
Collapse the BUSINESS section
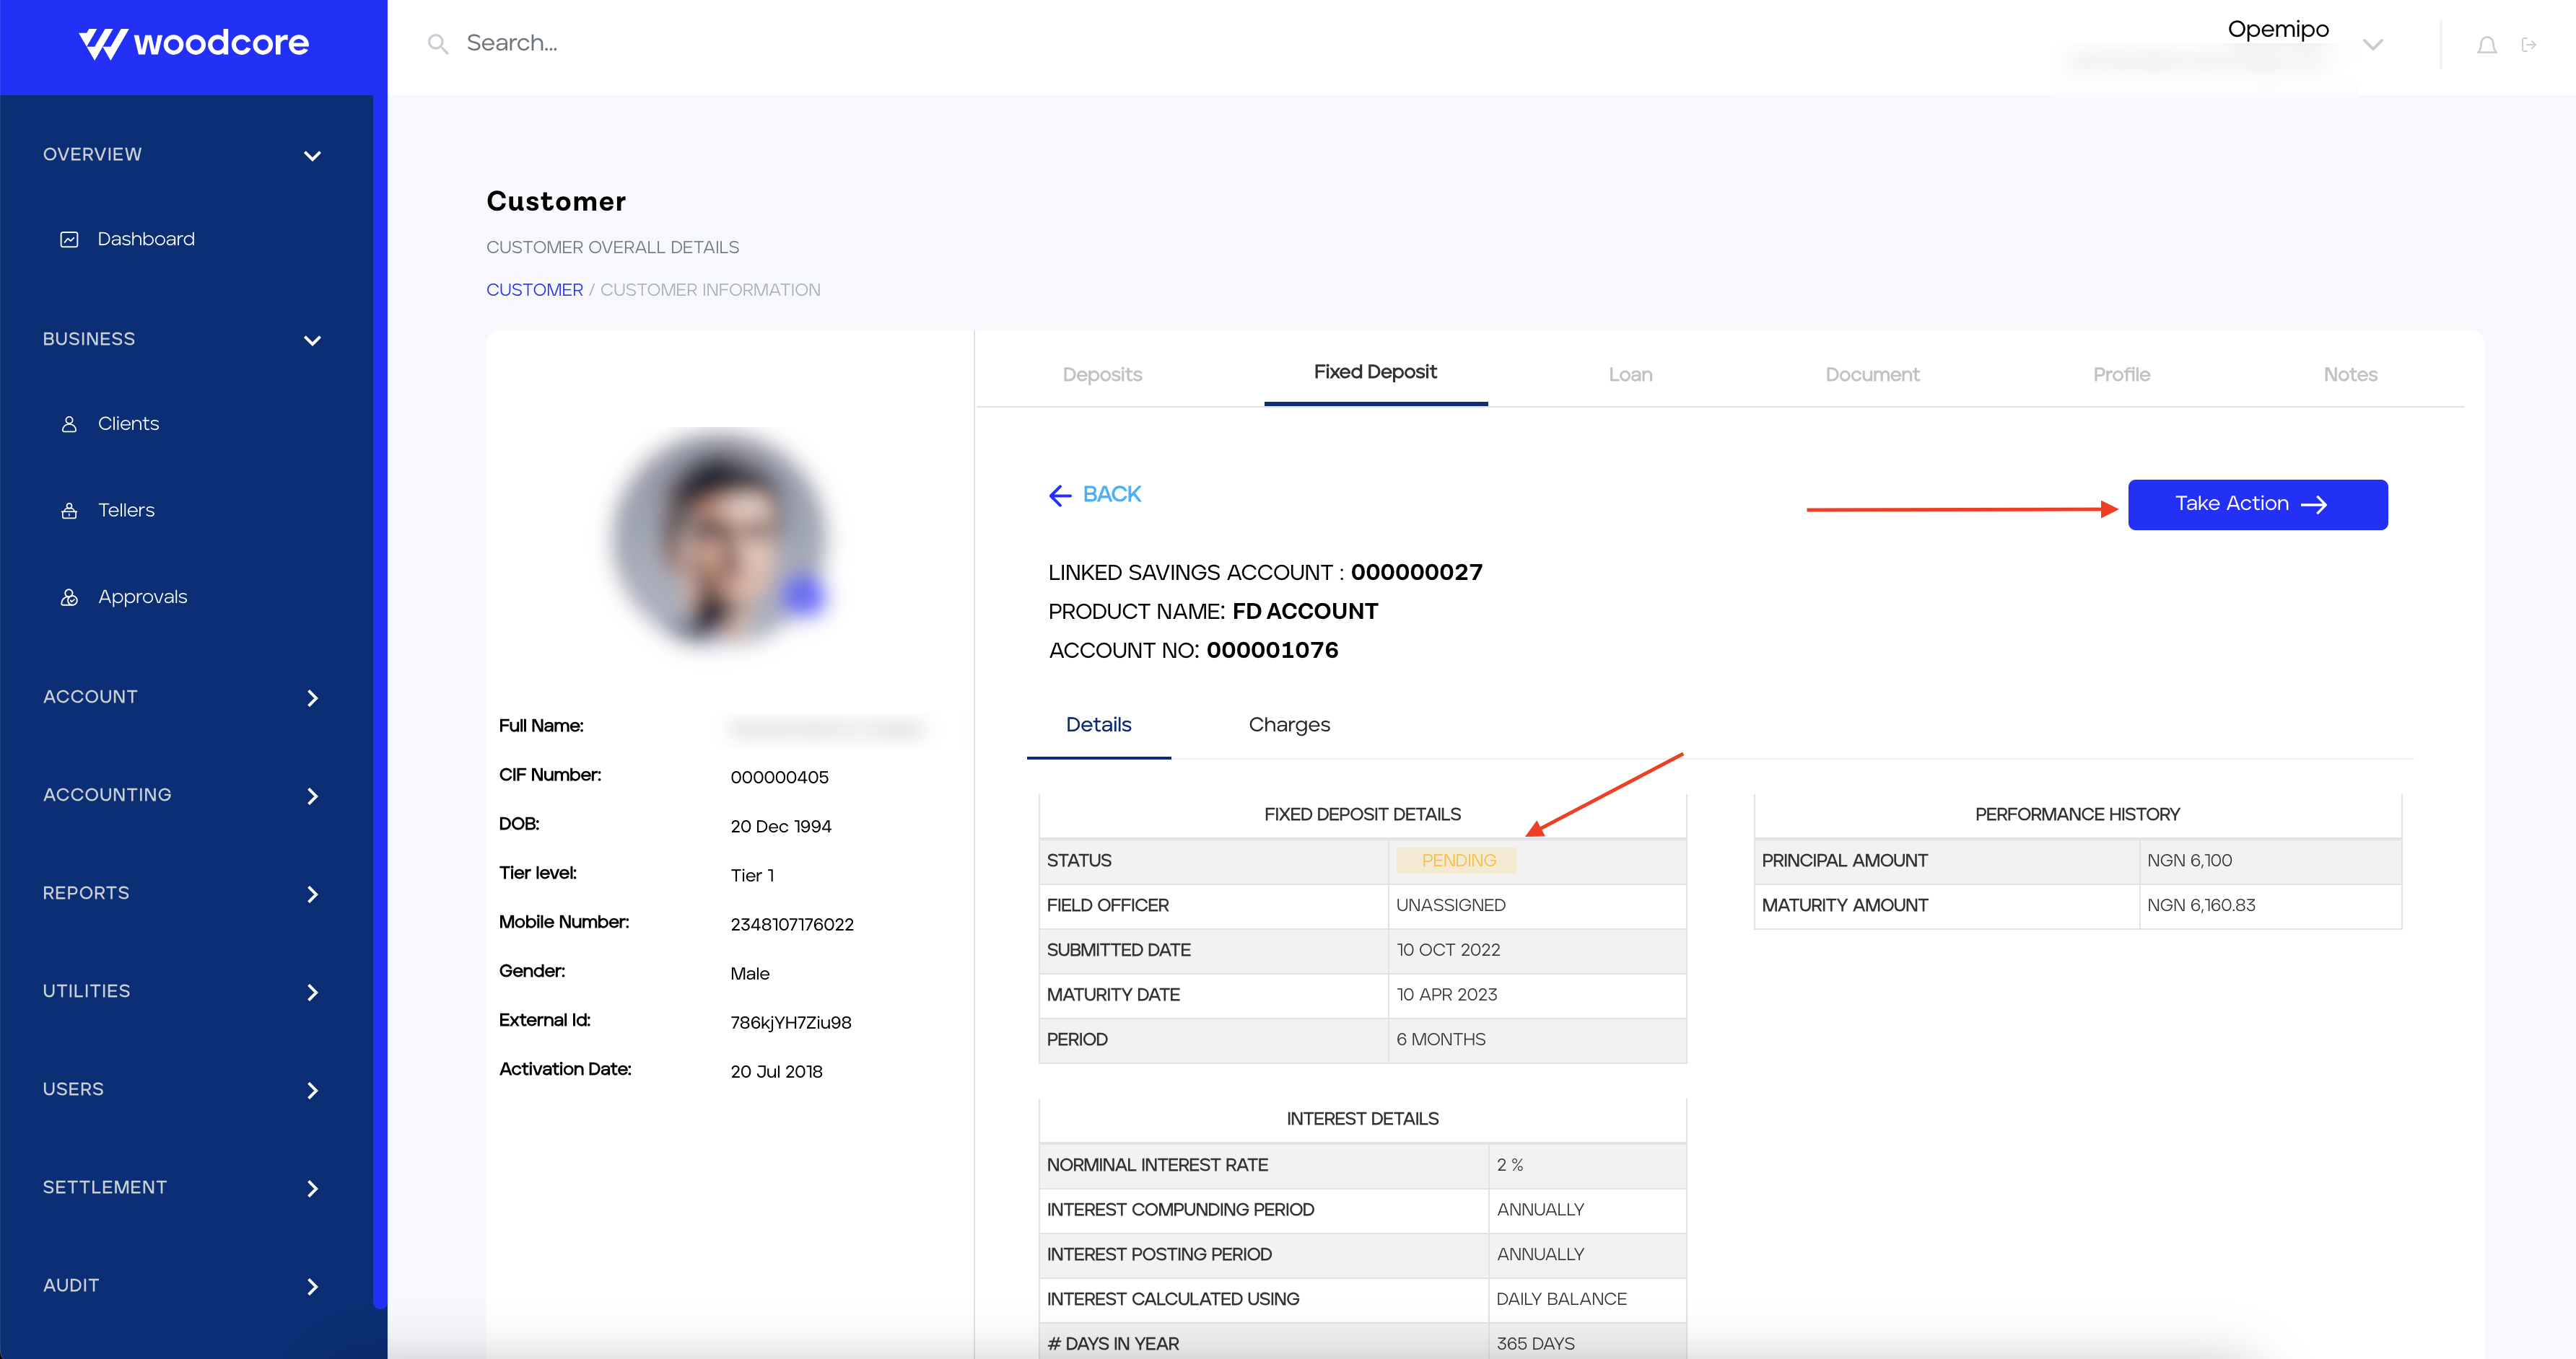(x=312, y=340)
